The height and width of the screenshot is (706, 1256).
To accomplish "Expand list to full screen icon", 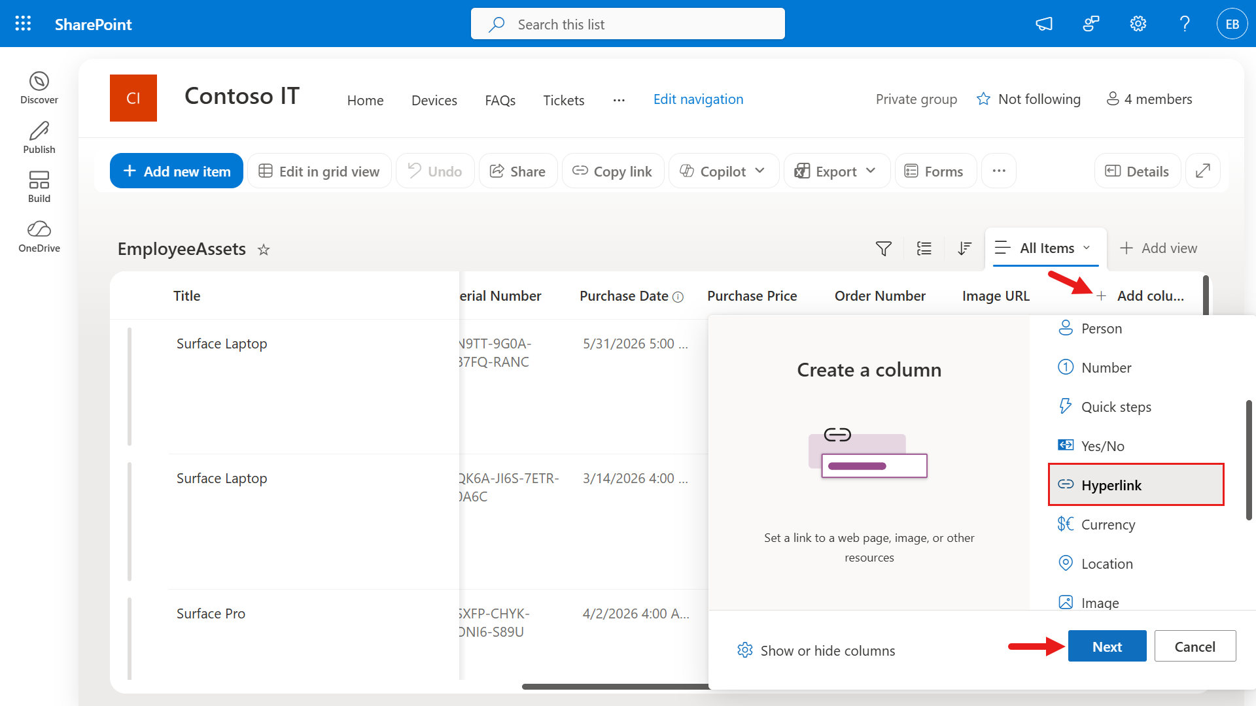I will [x=1203, y=171].
